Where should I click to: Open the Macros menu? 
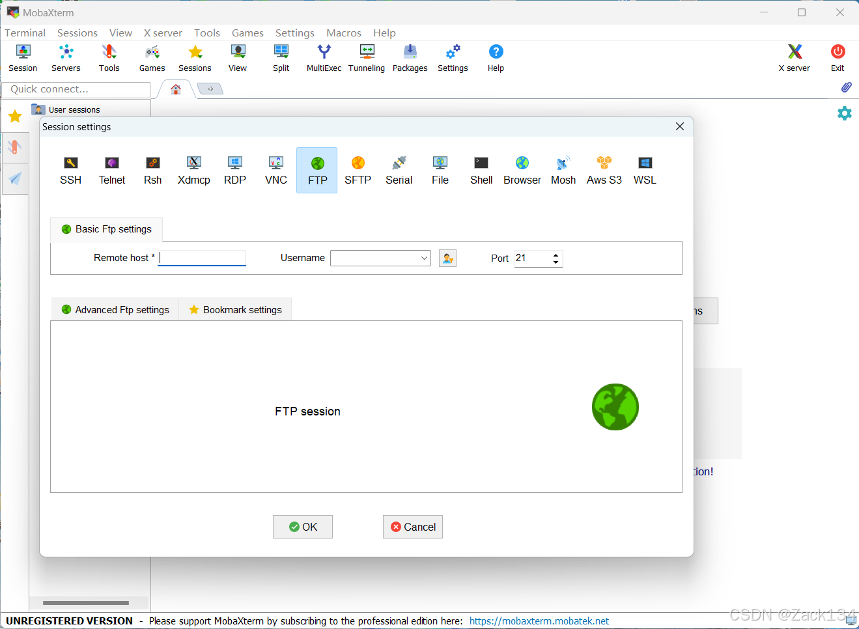click(x=343, y=33)
